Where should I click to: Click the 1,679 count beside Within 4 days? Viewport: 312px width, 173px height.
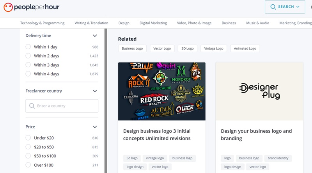[x=94, y=74]
